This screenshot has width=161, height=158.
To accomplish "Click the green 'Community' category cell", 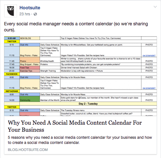I will [x=30, y=99].
